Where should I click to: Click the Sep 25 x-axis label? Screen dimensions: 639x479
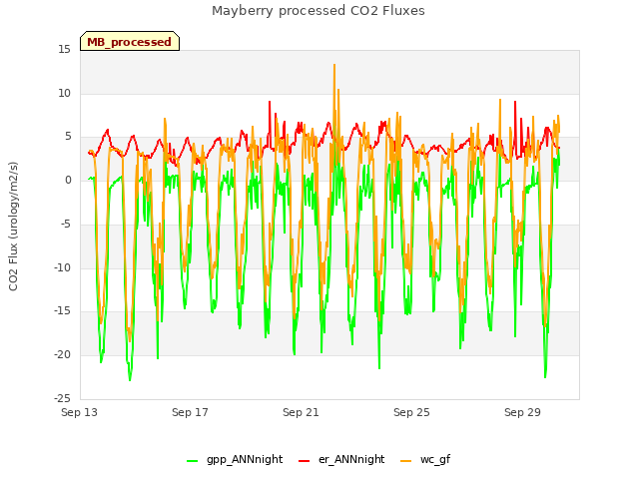pos(411,412)
